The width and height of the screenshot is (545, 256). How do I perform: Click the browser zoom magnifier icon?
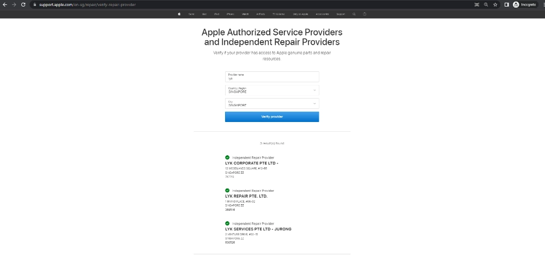click(486, 5)
